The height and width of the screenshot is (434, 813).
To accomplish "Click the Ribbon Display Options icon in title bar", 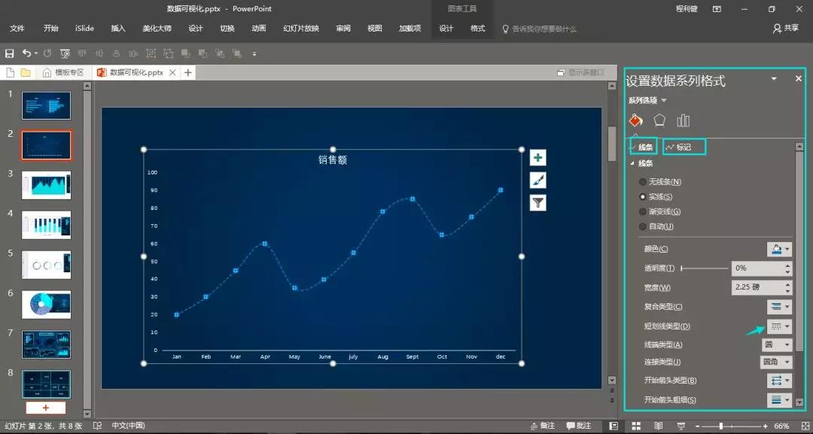I will (x=717, y=9).
